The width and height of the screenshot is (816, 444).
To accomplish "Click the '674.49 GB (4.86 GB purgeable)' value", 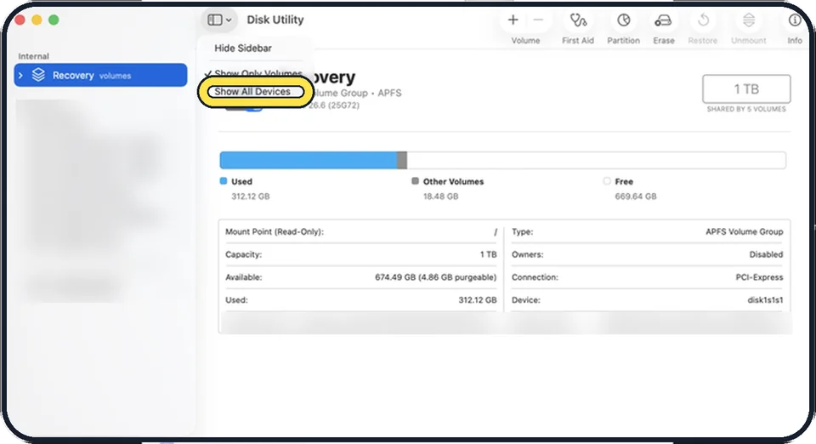I will click(x=435, y=277).
